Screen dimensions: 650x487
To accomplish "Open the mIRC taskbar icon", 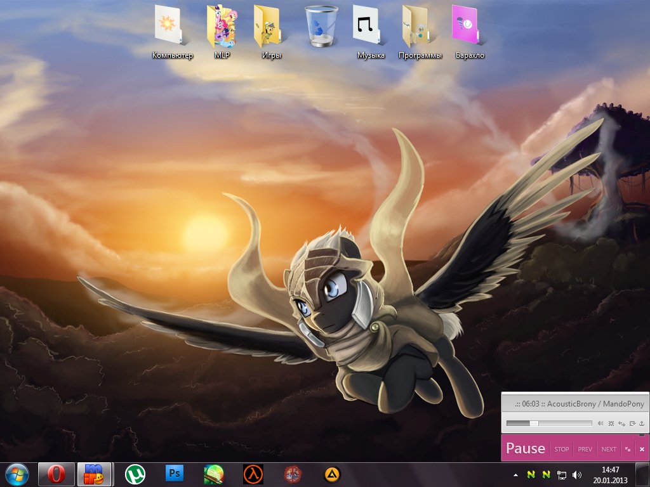I will tap(94, 474).
